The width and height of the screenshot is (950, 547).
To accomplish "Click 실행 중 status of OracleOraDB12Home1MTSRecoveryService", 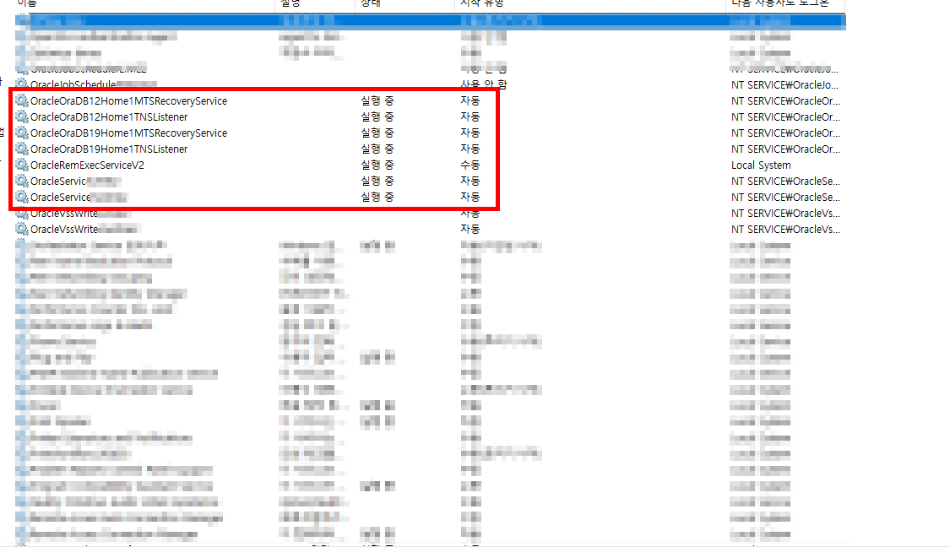I will pyautogui.click(x=377, y=100).
